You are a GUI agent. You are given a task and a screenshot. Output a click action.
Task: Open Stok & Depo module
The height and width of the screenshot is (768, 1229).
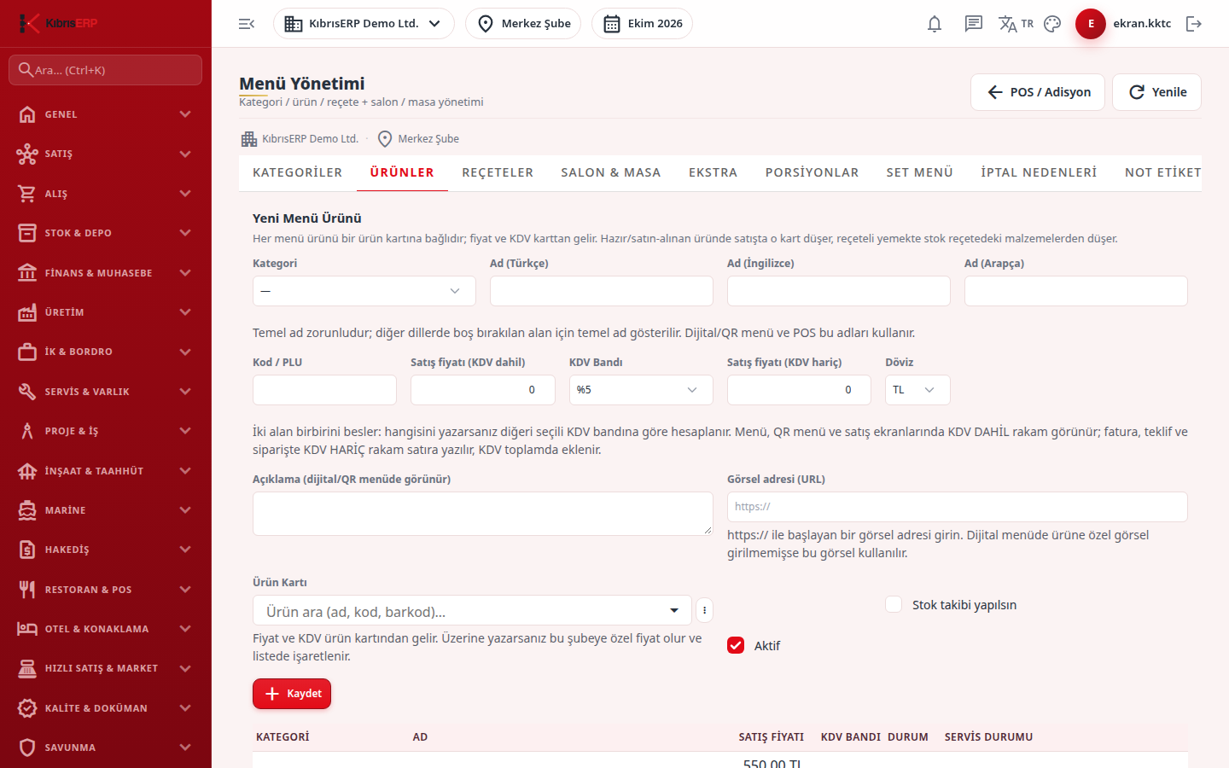tap(106, 233)
